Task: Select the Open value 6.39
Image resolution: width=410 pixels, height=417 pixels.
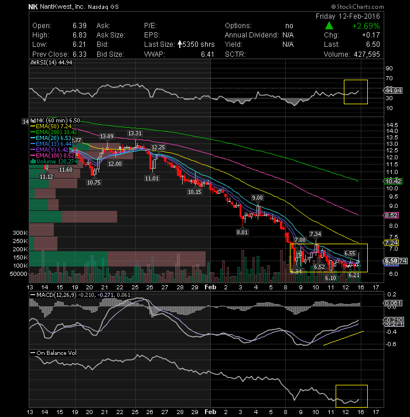Action: (80, 26)
